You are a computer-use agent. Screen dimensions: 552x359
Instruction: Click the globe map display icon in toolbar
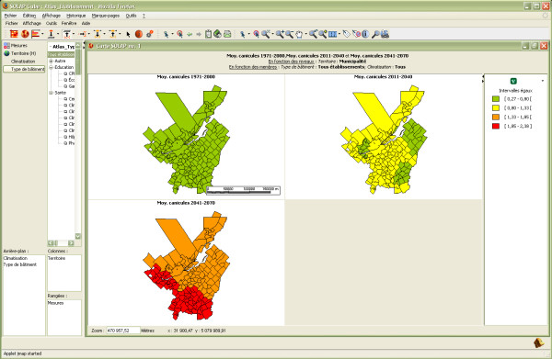click(x=25, y=34)
